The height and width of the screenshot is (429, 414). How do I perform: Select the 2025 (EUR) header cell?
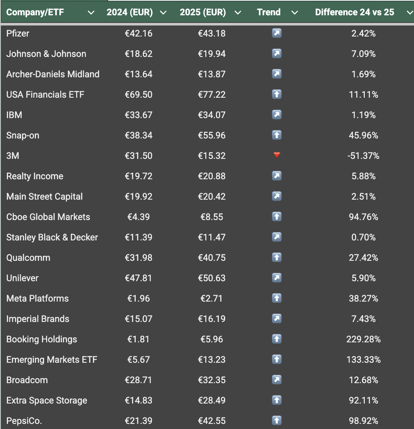(x=203, y=12)
